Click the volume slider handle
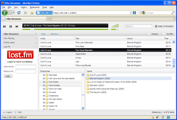The height and width of the screenshot is (120, 177). point(117,29)
